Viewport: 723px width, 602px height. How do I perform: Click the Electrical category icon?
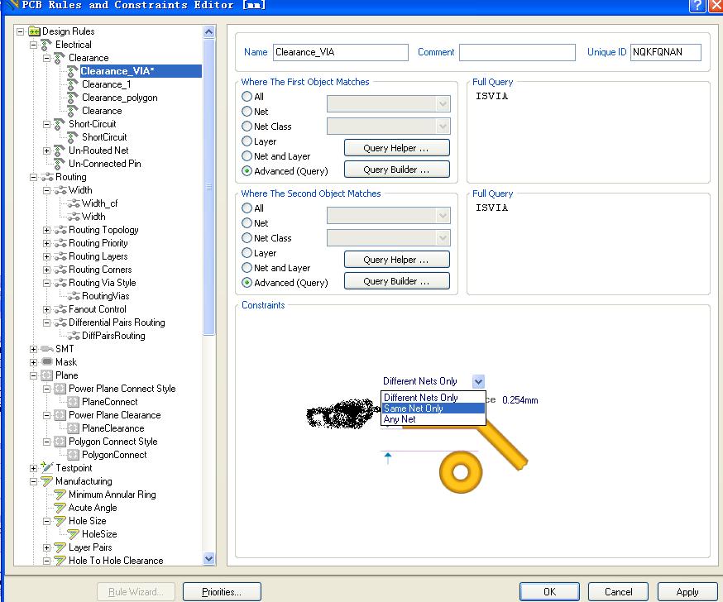click(x=46, y=45)
